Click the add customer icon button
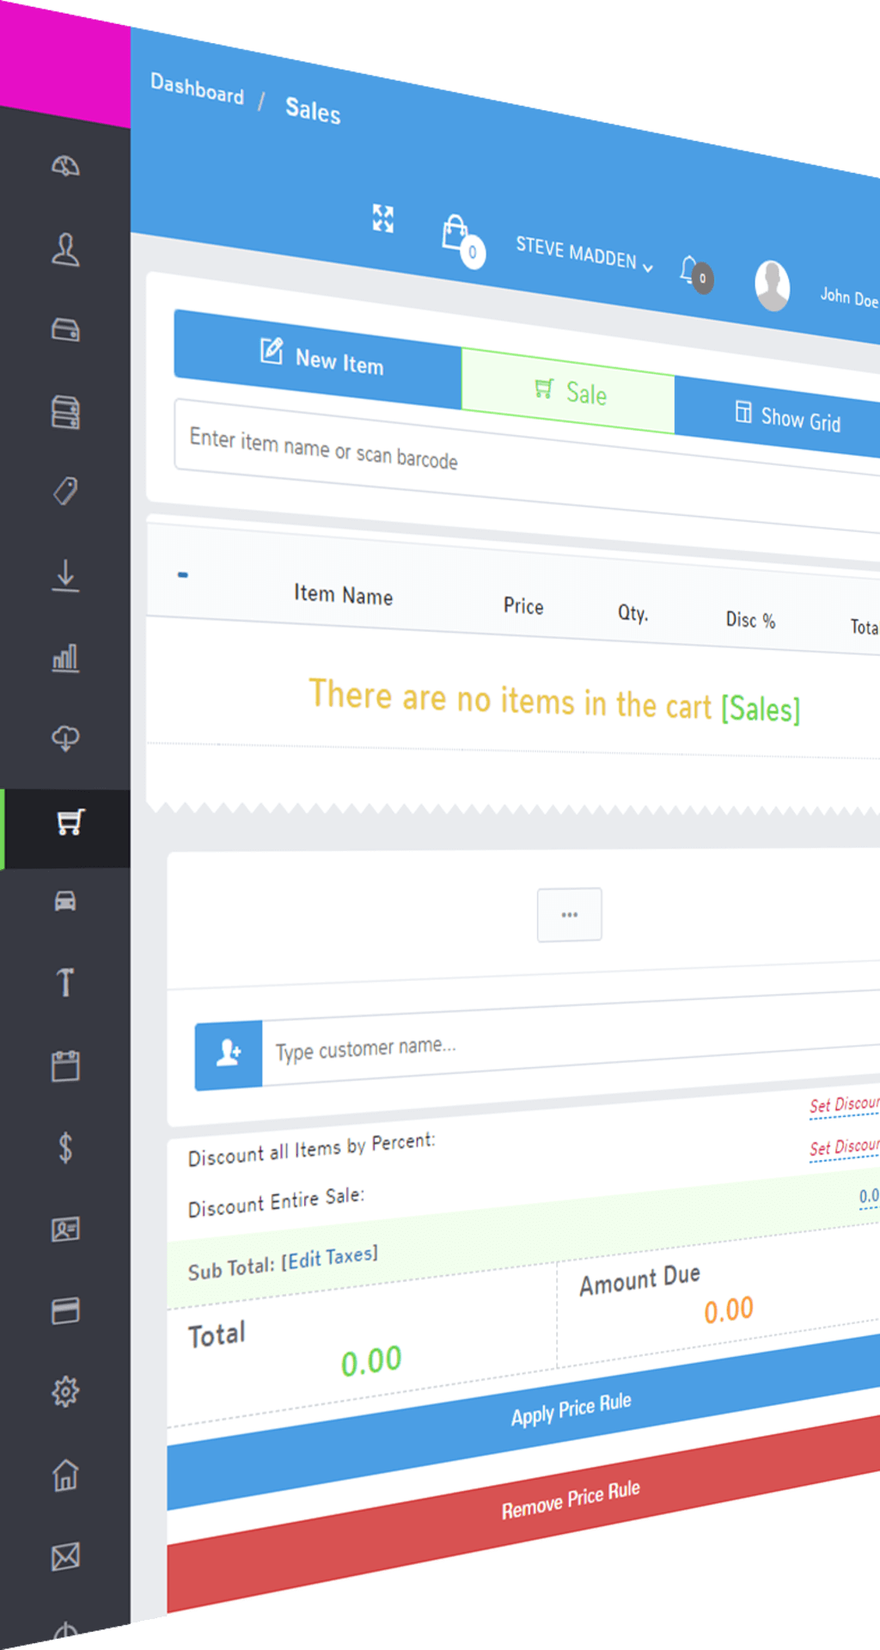The image size is (880, 1650). coord(229,1054)
